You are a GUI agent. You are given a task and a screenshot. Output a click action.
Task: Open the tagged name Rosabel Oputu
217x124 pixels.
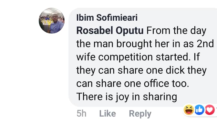pos(110,31)
